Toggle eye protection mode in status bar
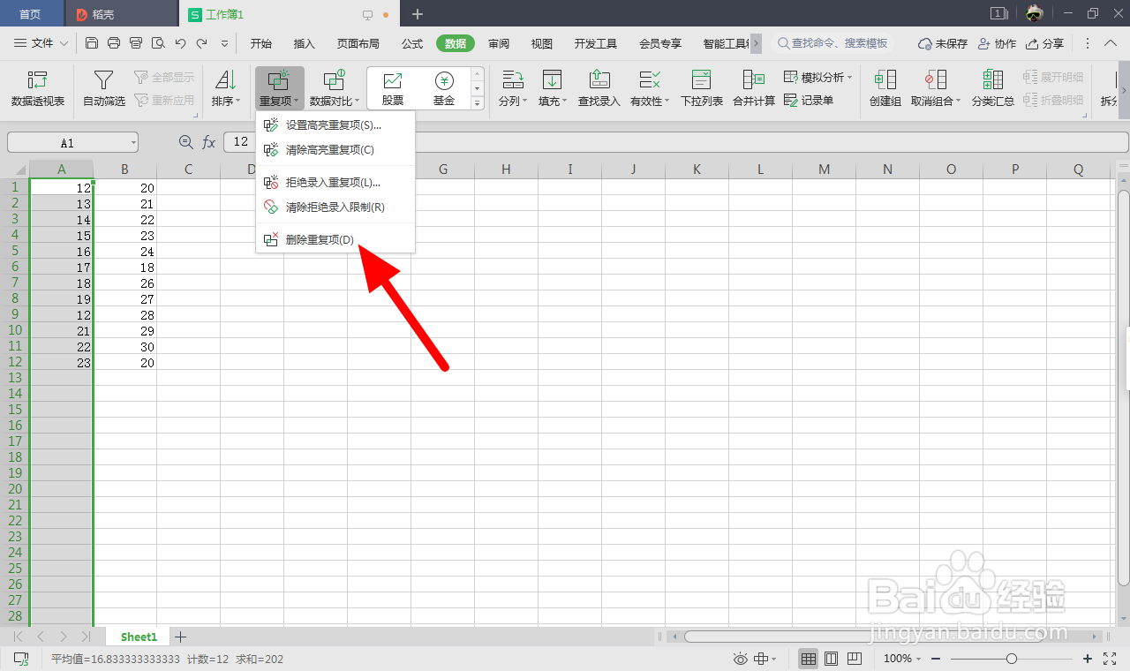Viewport: 1130px width, 671px height. point(740,659)
